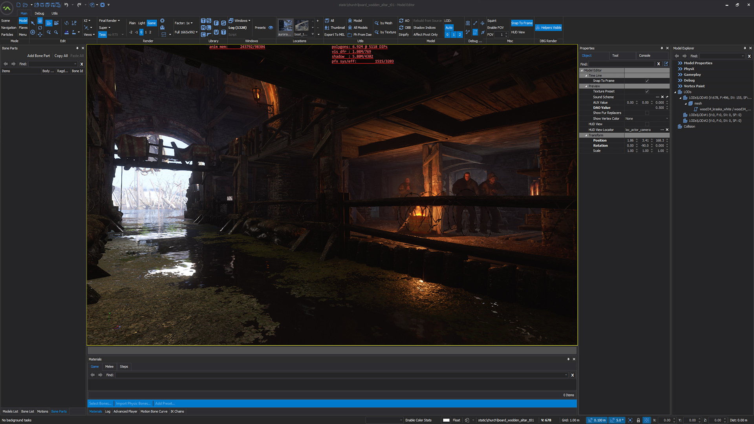Click the Presets eye visibility icon
Image resolution: width=754 pixels, height=424 pixels.
271,27
